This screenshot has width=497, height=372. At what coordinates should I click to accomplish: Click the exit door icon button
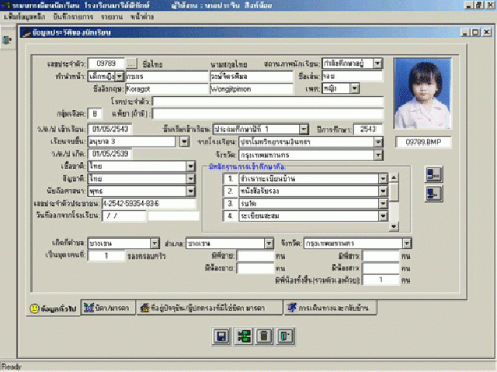(x=284, y=336)
